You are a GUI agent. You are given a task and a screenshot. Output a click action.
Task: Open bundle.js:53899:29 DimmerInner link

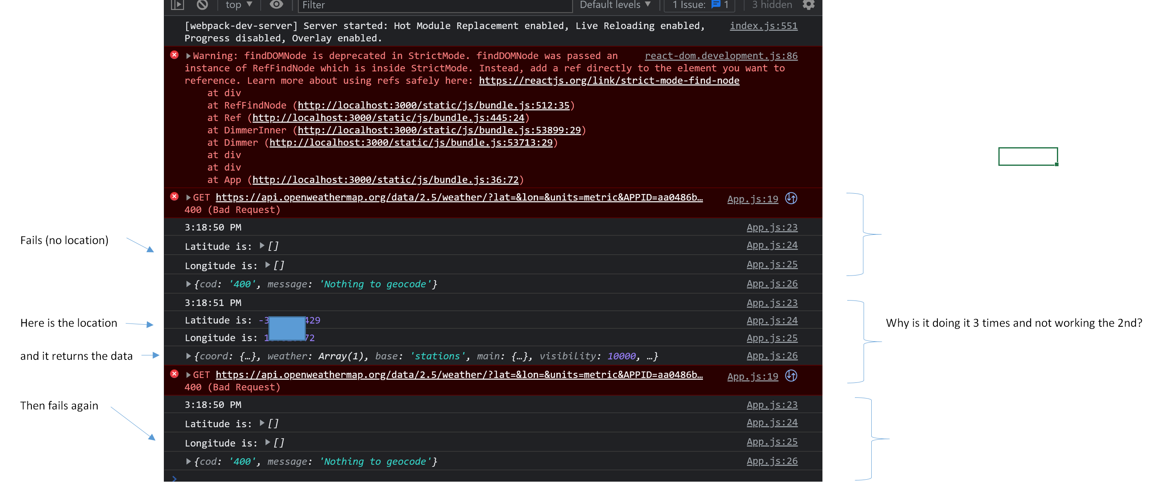439,130
